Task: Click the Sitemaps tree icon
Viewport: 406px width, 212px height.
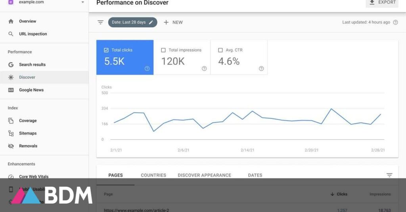Action: pyautogui.click(x=11, y=133)
